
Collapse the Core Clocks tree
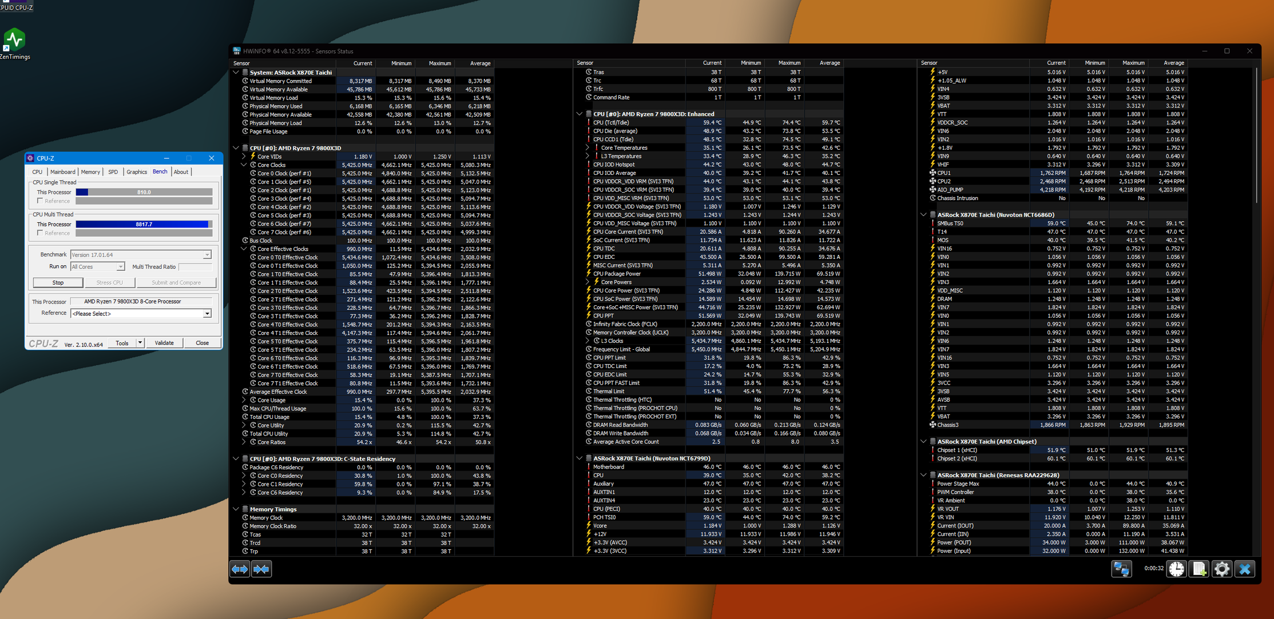click(x=244, y=165)
